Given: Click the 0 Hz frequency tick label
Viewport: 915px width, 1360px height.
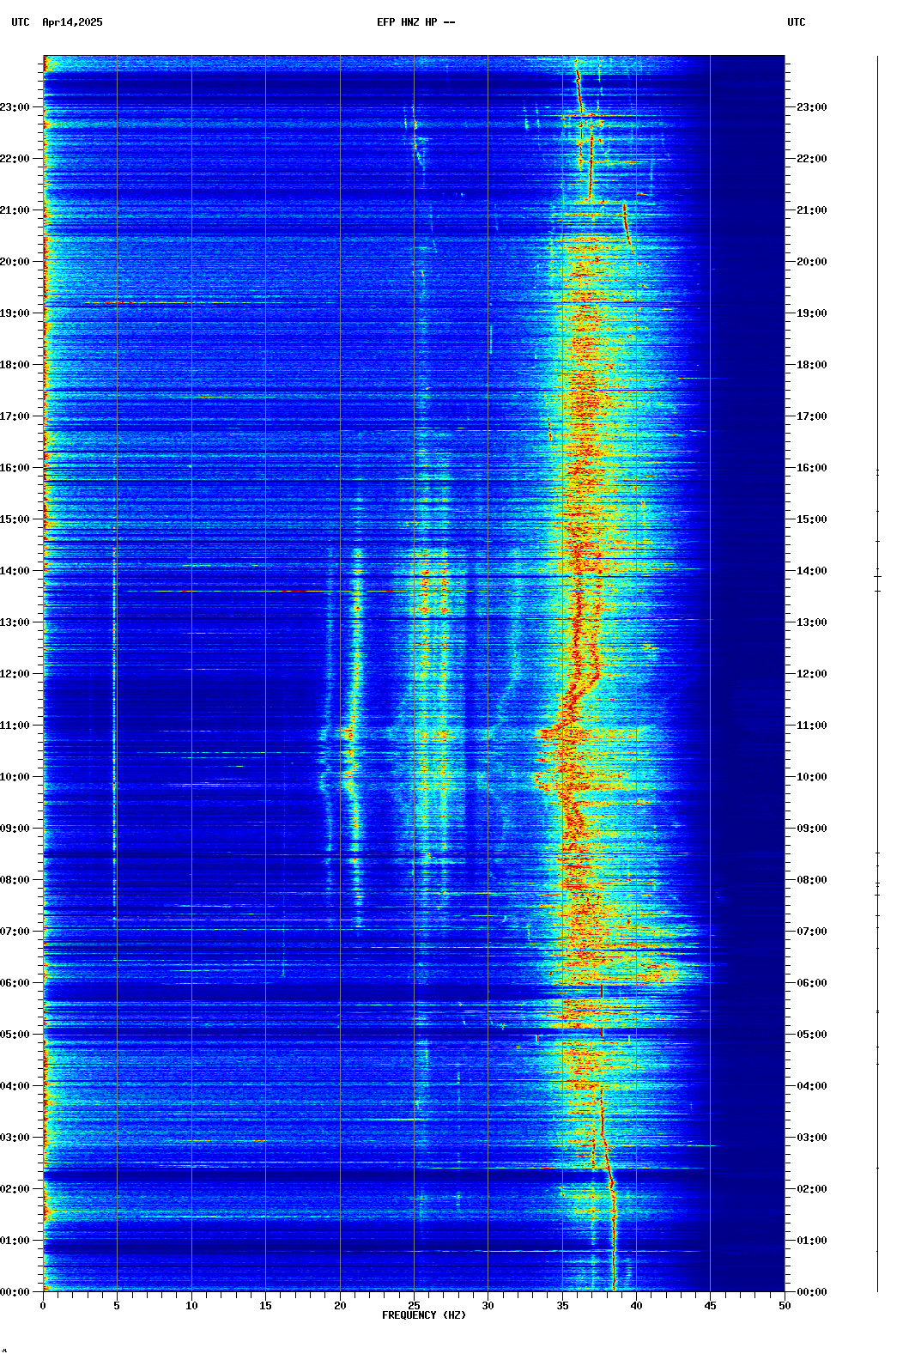Looking at the screenshot, I should (x=43, y=1306).
